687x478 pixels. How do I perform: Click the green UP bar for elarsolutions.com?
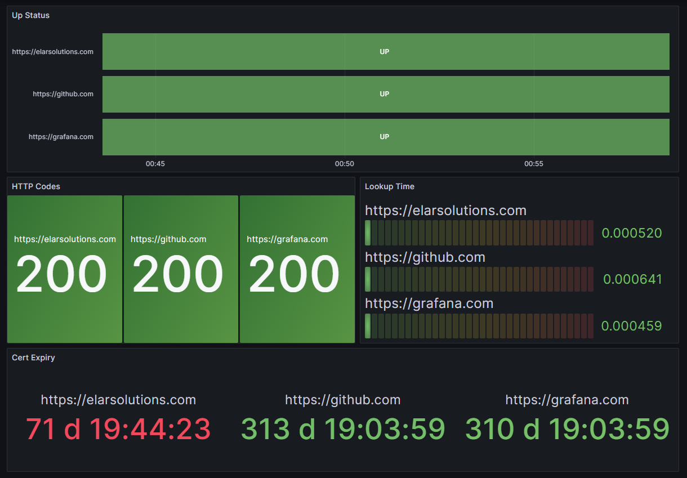(x=386, y=52)
